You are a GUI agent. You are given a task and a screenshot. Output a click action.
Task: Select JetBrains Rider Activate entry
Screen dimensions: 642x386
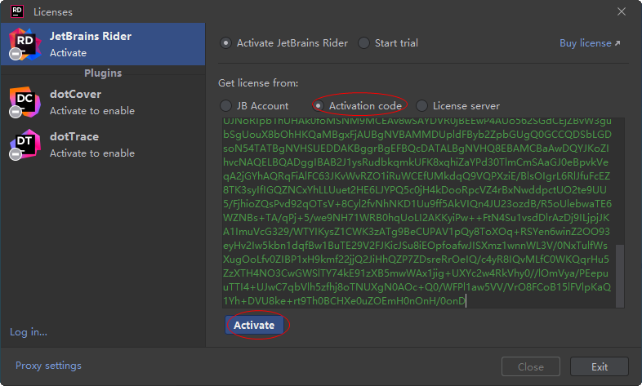tap(103, 44)
